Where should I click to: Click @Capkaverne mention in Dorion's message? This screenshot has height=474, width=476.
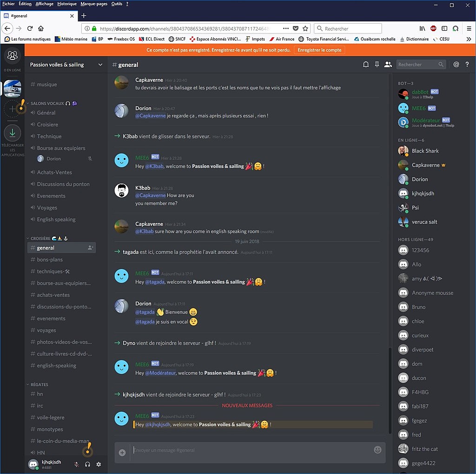(151, 116)
